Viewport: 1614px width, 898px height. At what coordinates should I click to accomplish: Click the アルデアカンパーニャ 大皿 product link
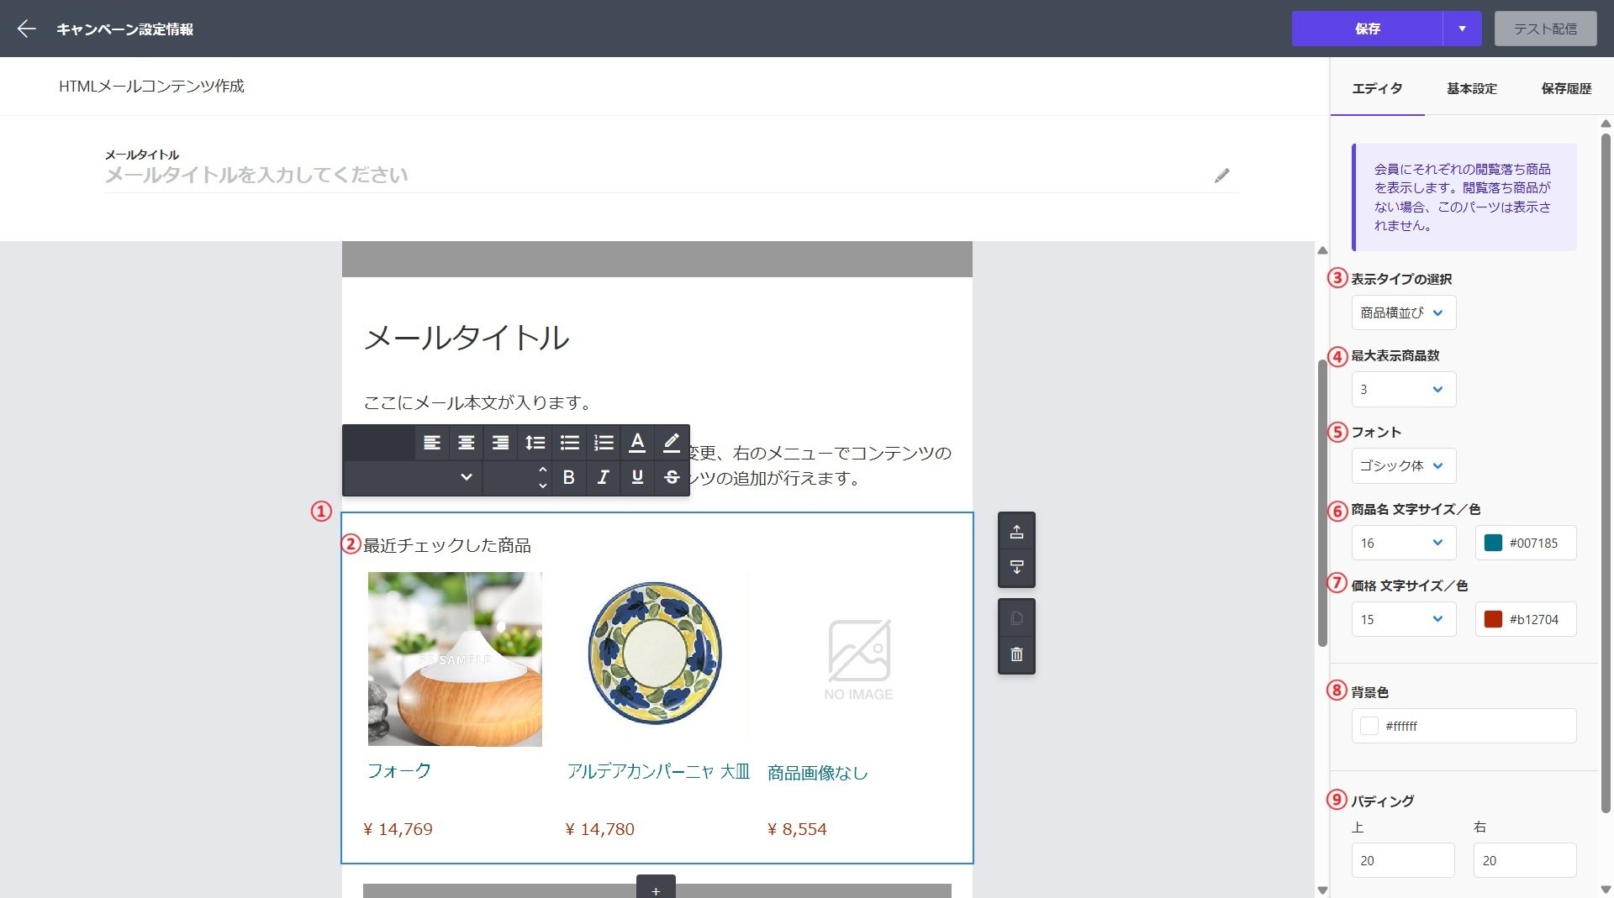658,771
